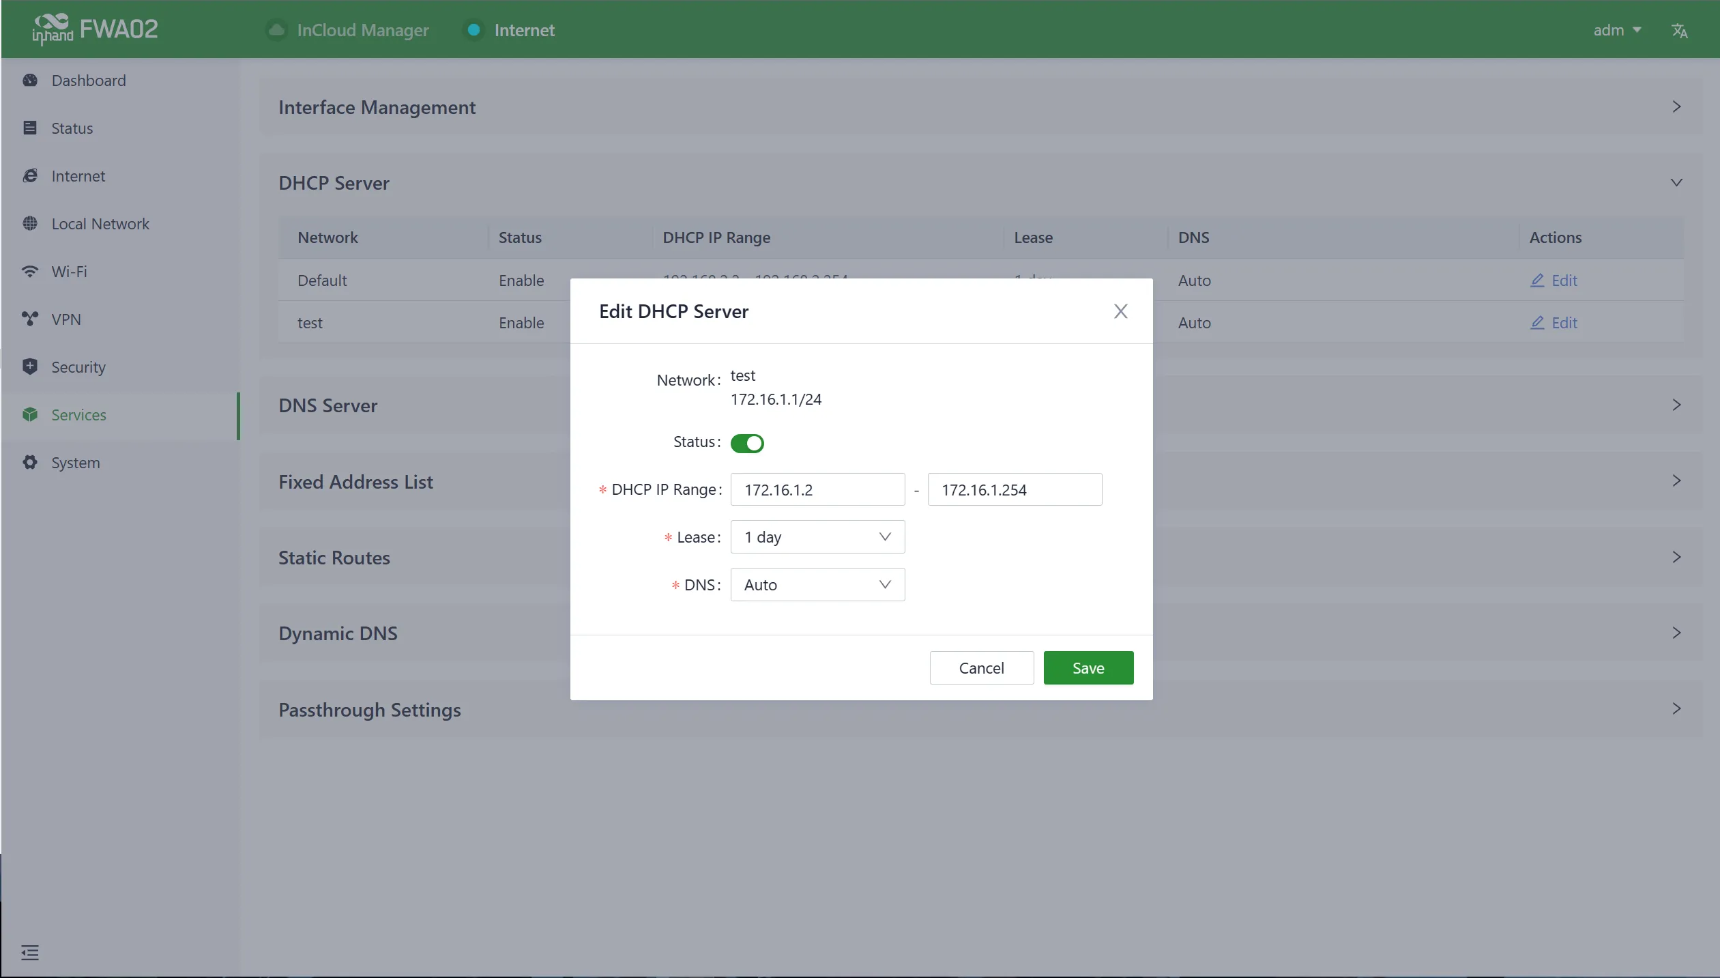Expand the Dynamic DNS section chevron
This screenshot has height=978, width=1720.
click(x=1676, y=633)
